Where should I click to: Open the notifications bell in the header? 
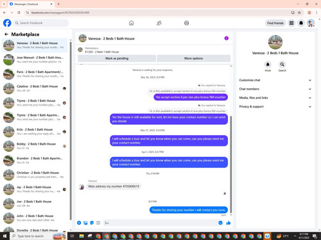(x=301, y=23)
